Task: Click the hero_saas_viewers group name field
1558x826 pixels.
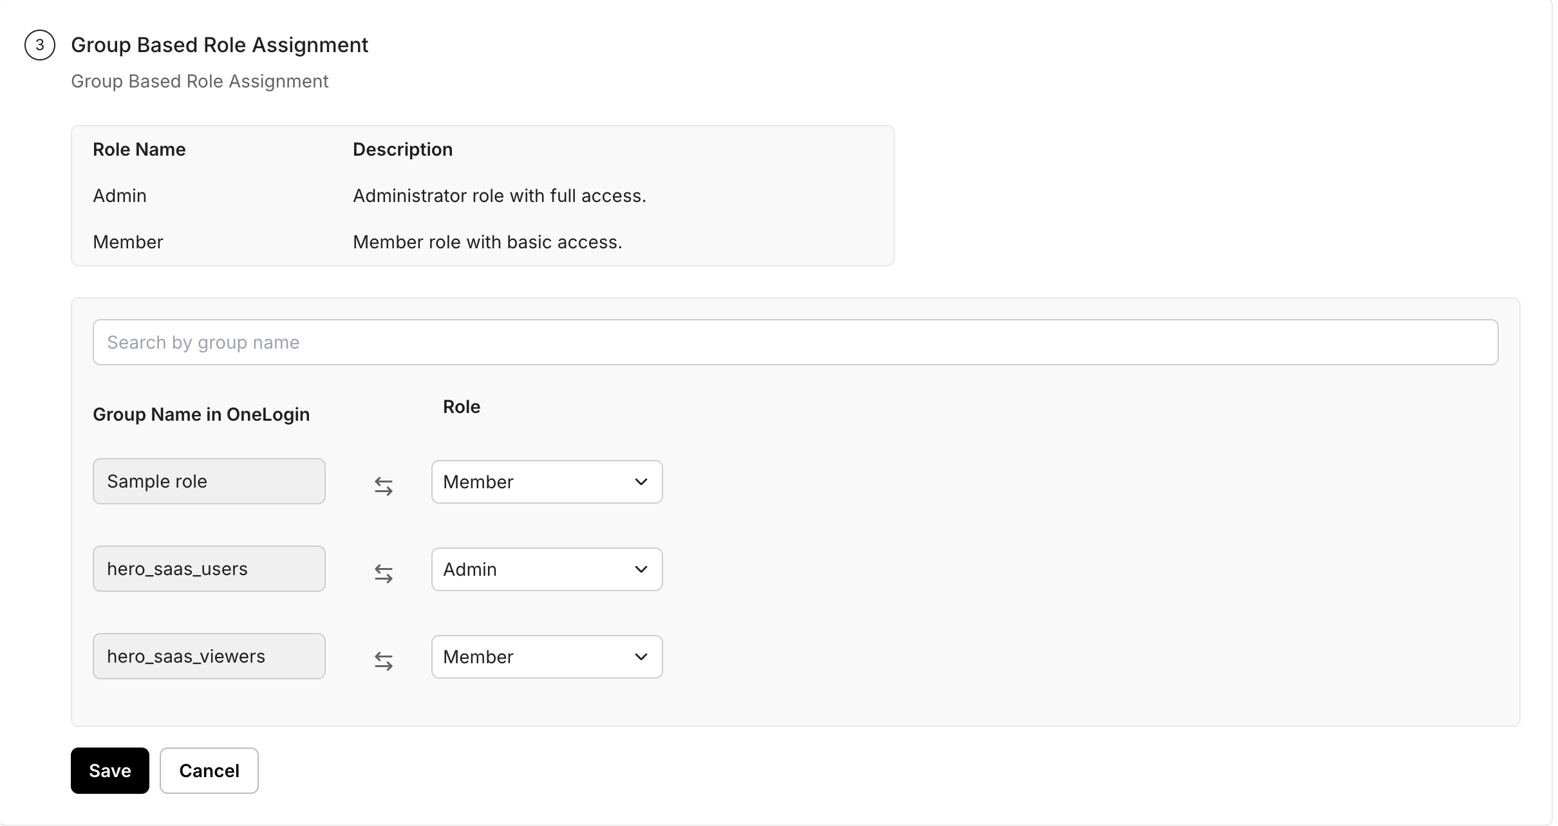Action: [209, 656]
